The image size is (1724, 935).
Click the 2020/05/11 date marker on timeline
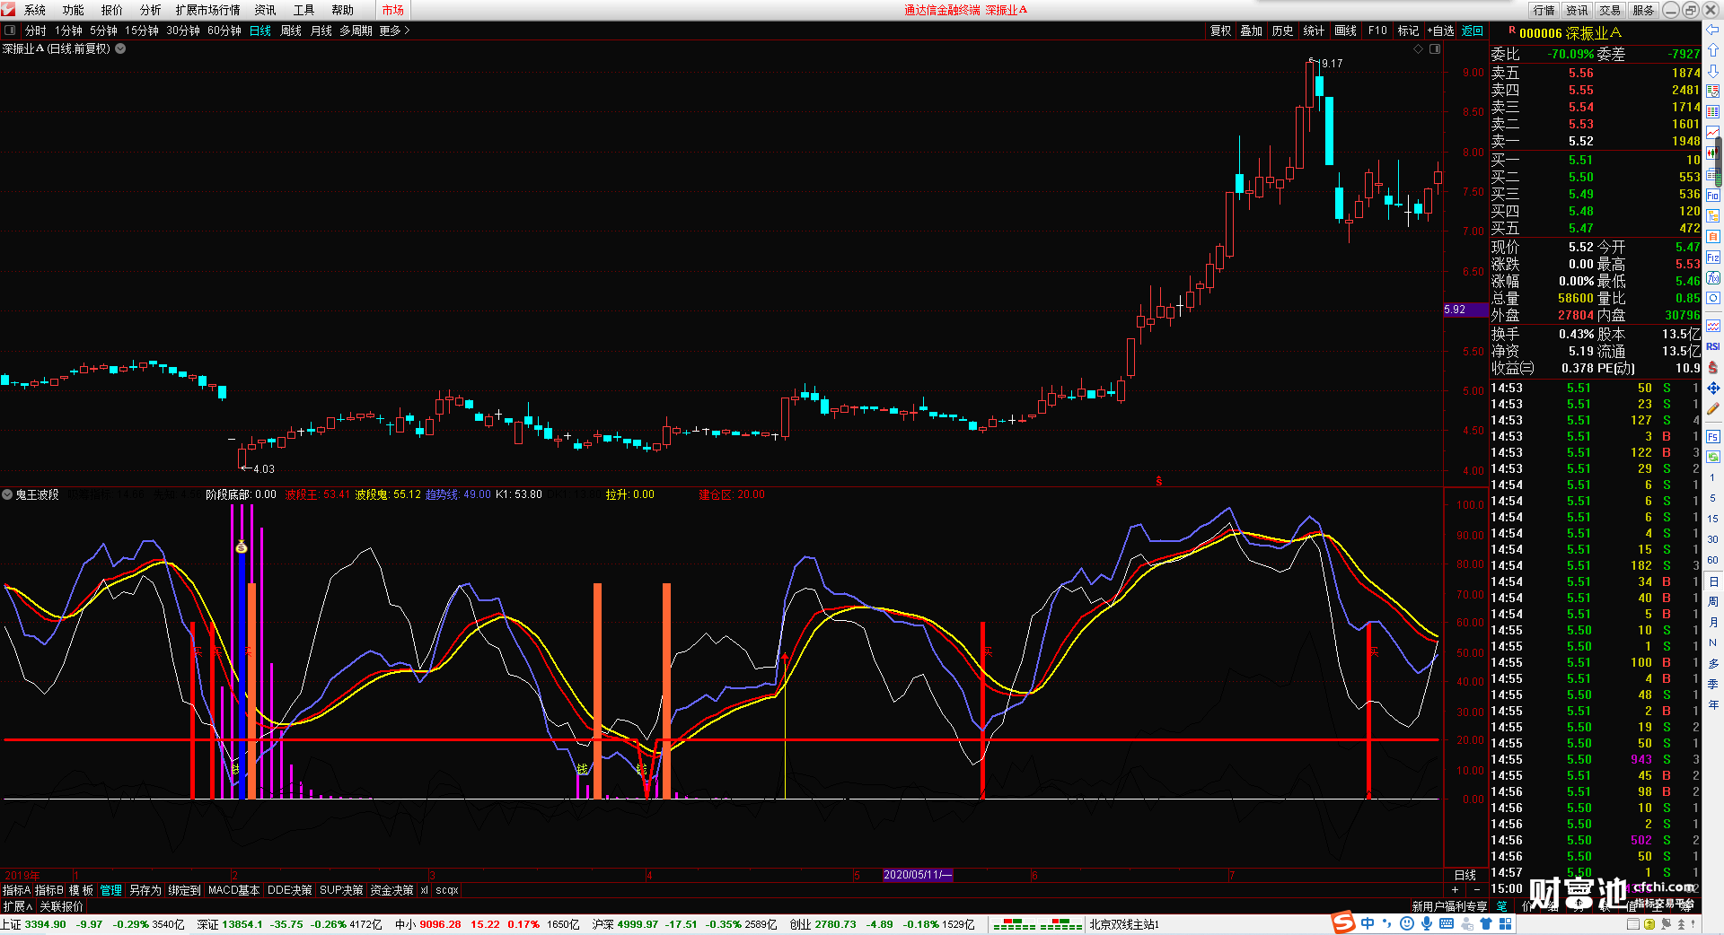pos(918,874)
